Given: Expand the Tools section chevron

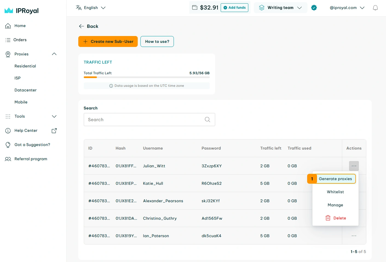Looking at the screenshot, I should [x=54, y=116].
